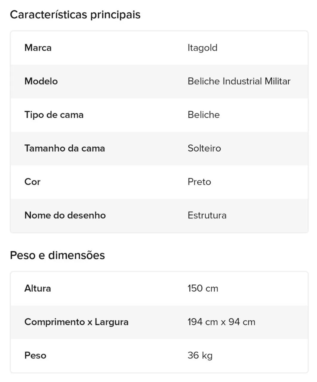
Task: Click the 'Beliche Industrial Militar' model value
Action: click(239, 81)
